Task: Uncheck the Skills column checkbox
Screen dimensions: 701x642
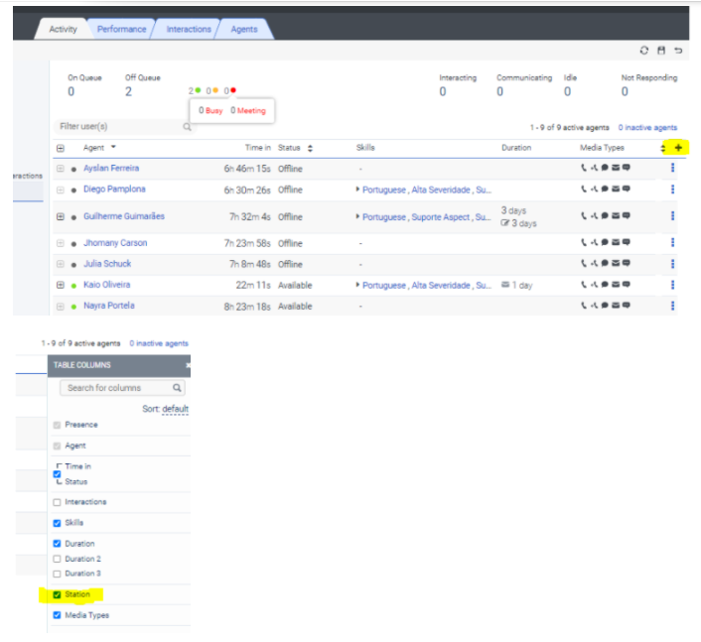Action: [x=57, y=523]
